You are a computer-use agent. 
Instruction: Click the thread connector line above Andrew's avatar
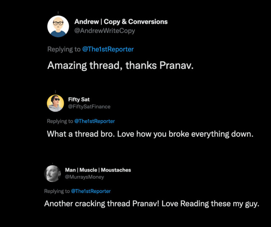coord(58,12)
